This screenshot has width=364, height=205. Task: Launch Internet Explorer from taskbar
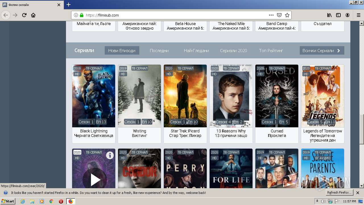(23, 201)
